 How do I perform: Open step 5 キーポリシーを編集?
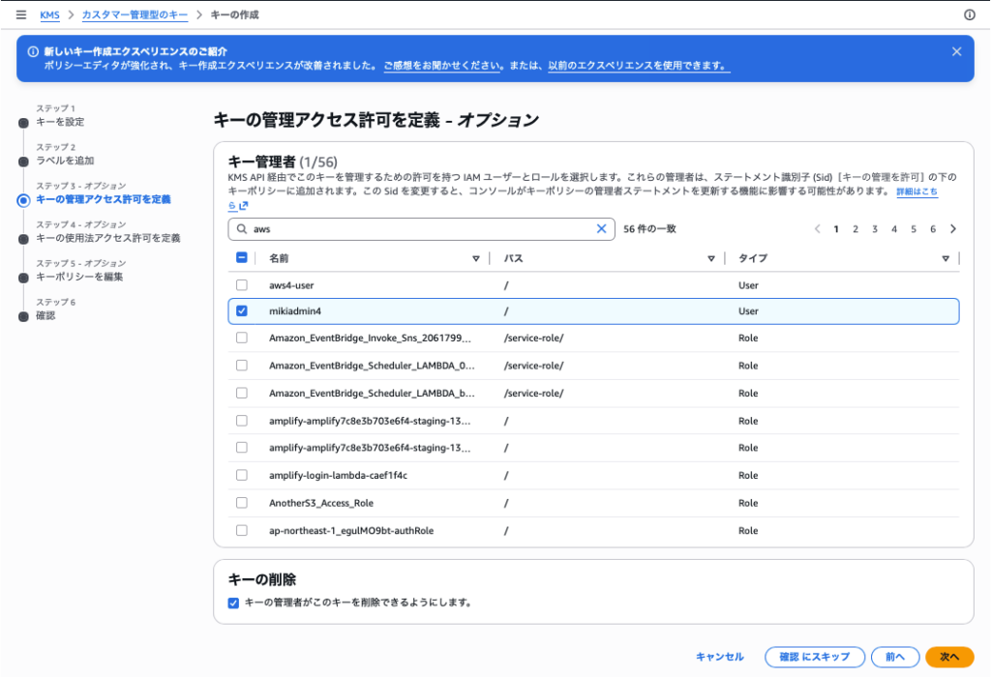click(79, 277)
